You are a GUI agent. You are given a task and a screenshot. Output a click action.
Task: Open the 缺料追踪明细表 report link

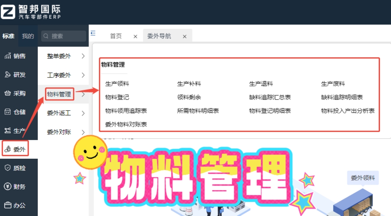click(342, 97)
